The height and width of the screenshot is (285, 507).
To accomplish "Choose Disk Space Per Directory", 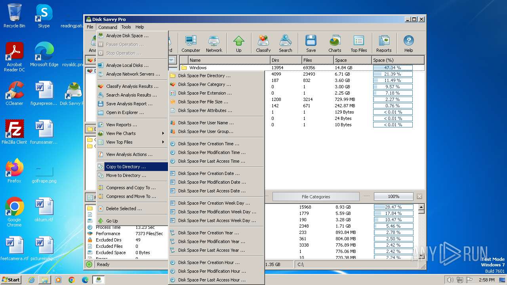I will coord(216,76).
